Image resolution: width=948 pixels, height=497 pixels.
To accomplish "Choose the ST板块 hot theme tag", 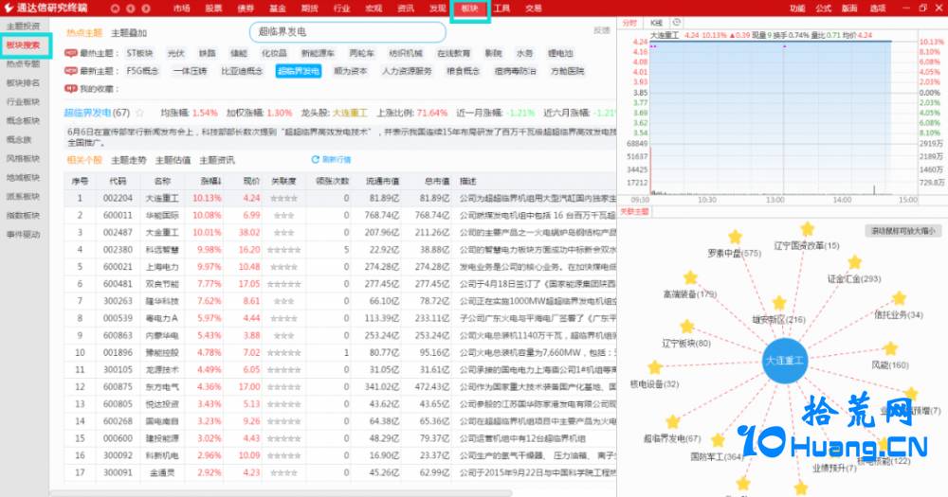I will pyautogui.click(x=139, y=53).
